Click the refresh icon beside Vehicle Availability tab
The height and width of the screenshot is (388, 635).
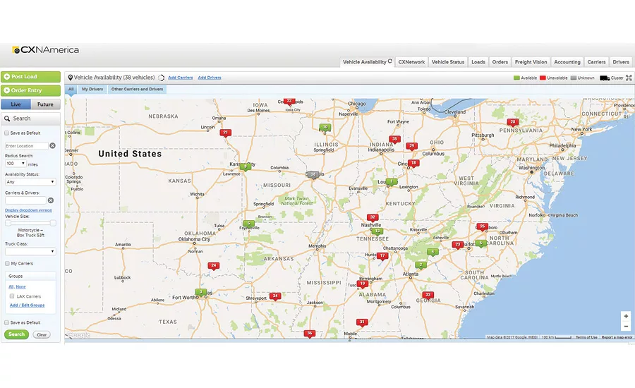point(390,61)
